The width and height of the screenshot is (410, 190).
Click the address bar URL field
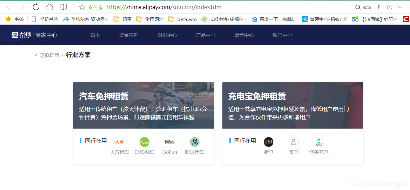tap(164, 7)
